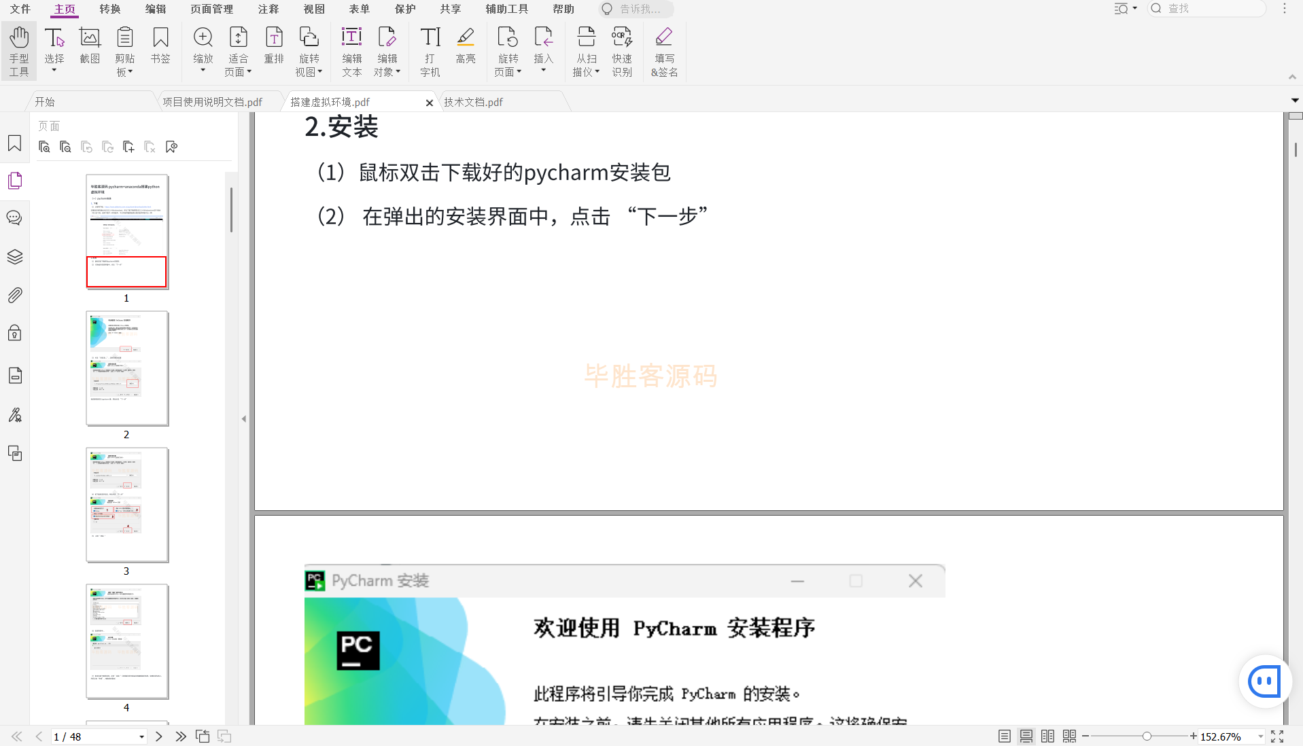Click the Zoom (缩放) tool

pyautogui.click(x=203, y=45)
